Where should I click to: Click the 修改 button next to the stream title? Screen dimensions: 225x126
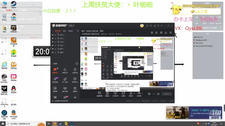[x=102, y=31]
